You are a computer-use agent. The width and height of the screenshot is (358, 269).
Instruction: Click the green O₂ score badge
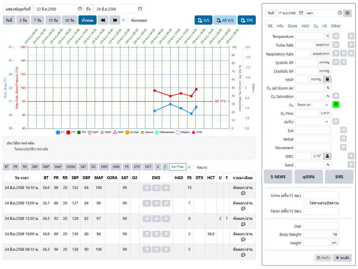[x=336, y=104]
